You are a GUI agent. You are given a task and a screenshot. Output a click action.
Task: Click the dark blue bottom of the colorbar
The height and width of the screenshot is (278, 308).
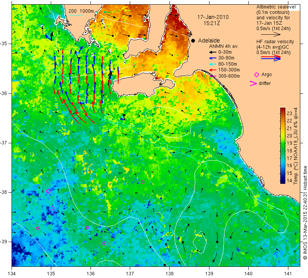click(x=283, y=181)
